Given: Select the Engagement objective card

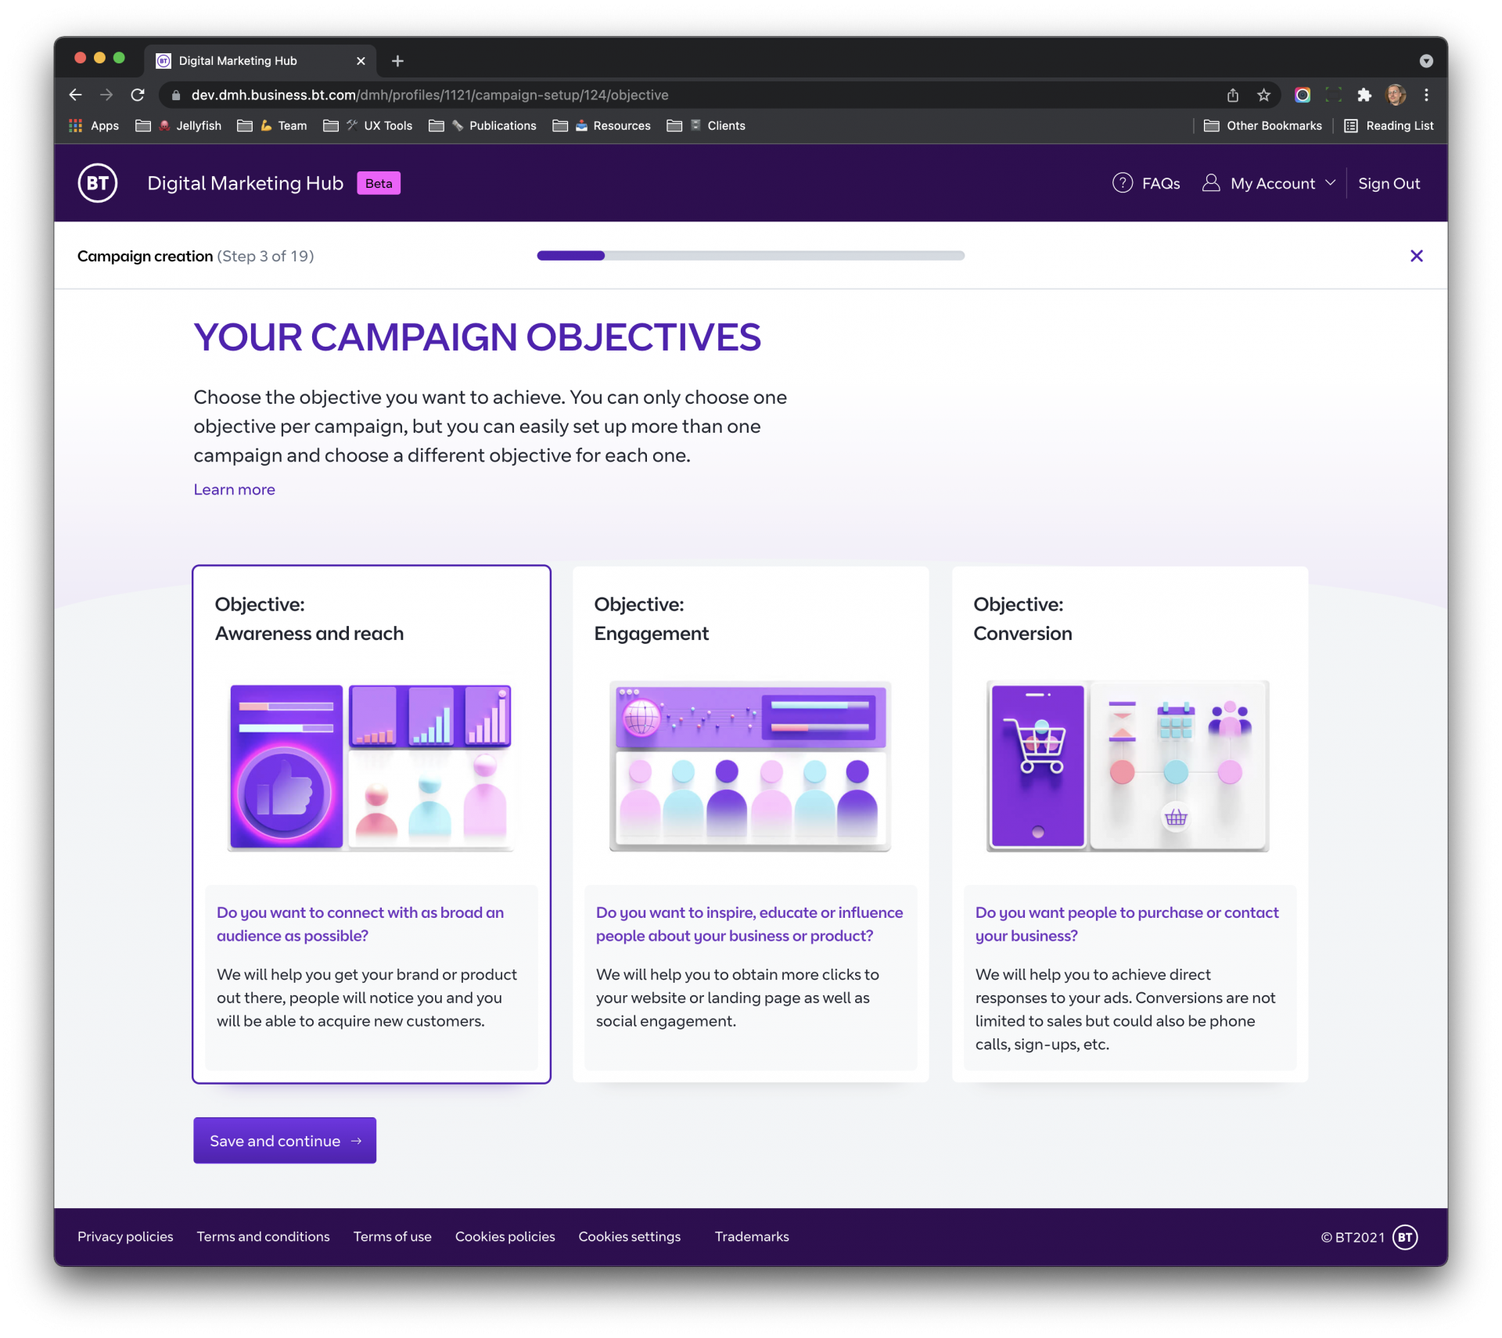Looking at the screenshot, I should [750, 824].
